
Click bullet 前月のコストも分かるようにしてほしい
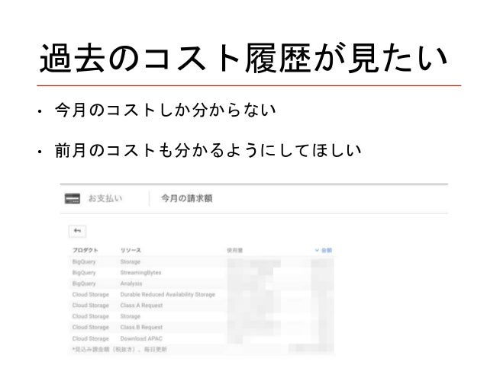(x=208, y=150)
